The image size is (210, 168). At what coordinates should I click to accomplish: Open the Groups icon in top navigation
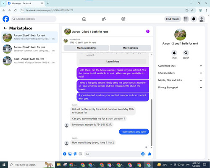tap(123, 19)
